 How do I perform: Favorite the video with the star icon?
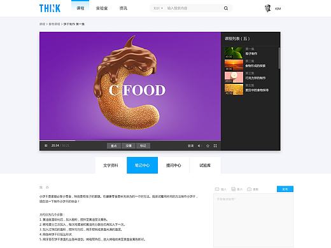click(208, 146)
